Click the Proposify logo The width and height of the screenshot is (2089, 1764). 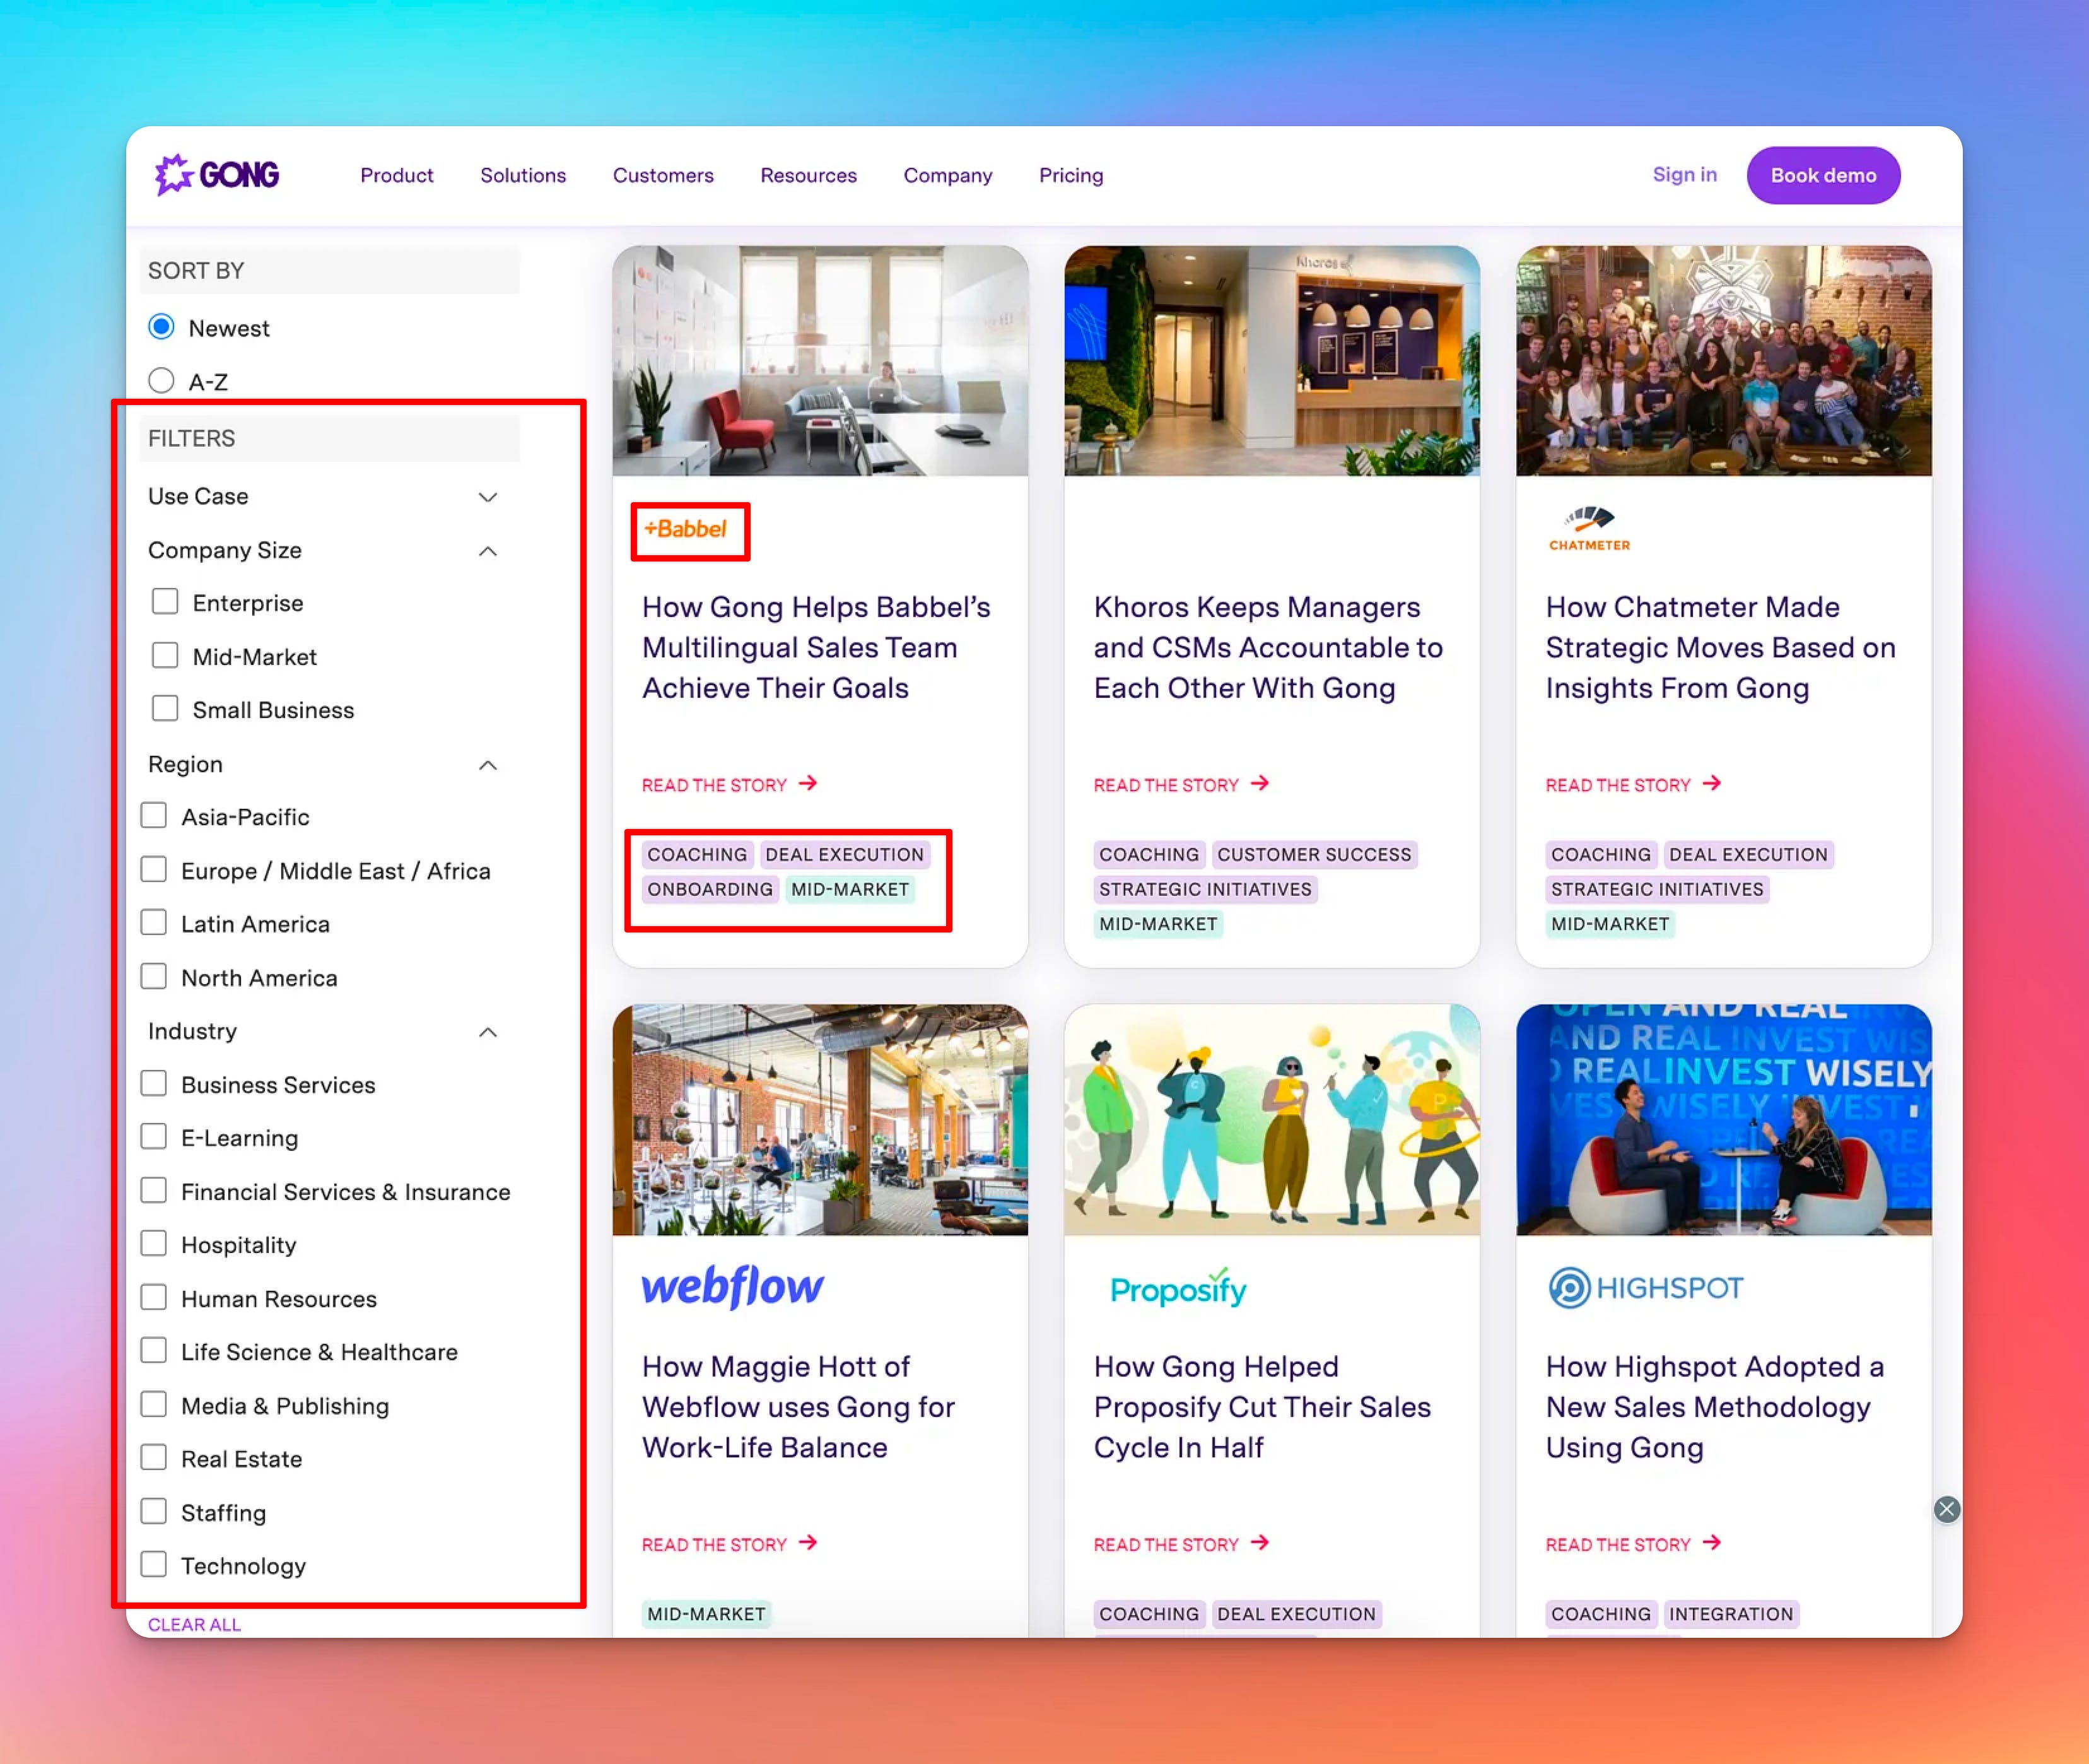pyautogui.click(x=1178, y=1289)
